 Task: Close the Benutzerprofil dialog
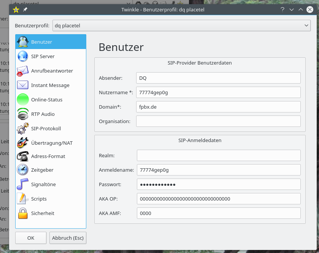click(x=310, y=9)
